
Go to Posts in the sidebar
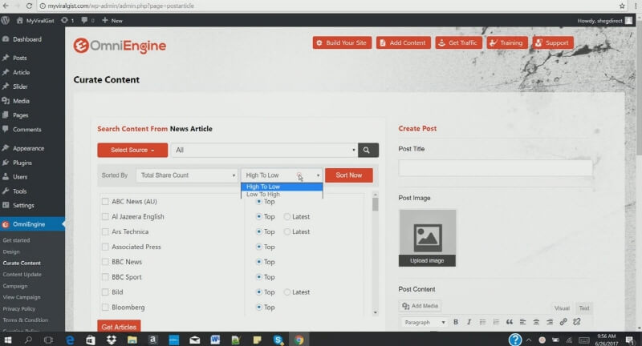[19, 58]
